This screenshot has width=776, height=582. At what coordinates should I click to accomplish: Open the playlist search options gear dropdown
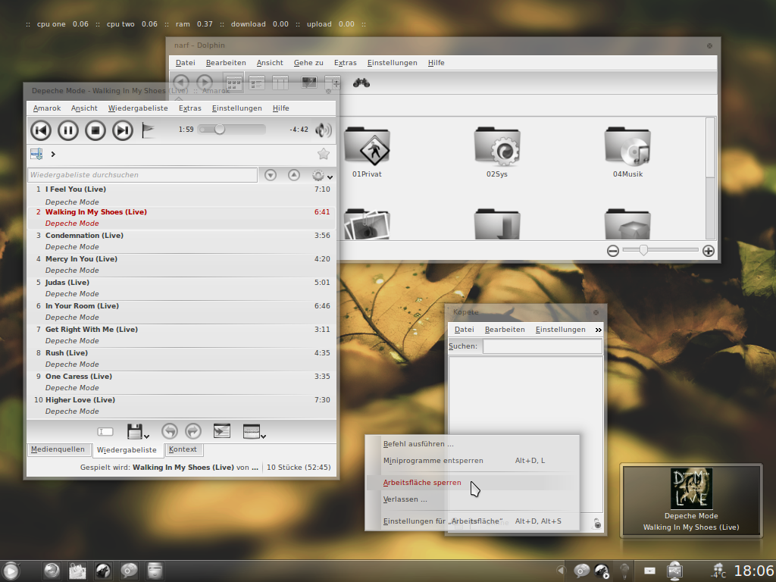[x=322, y=176]
